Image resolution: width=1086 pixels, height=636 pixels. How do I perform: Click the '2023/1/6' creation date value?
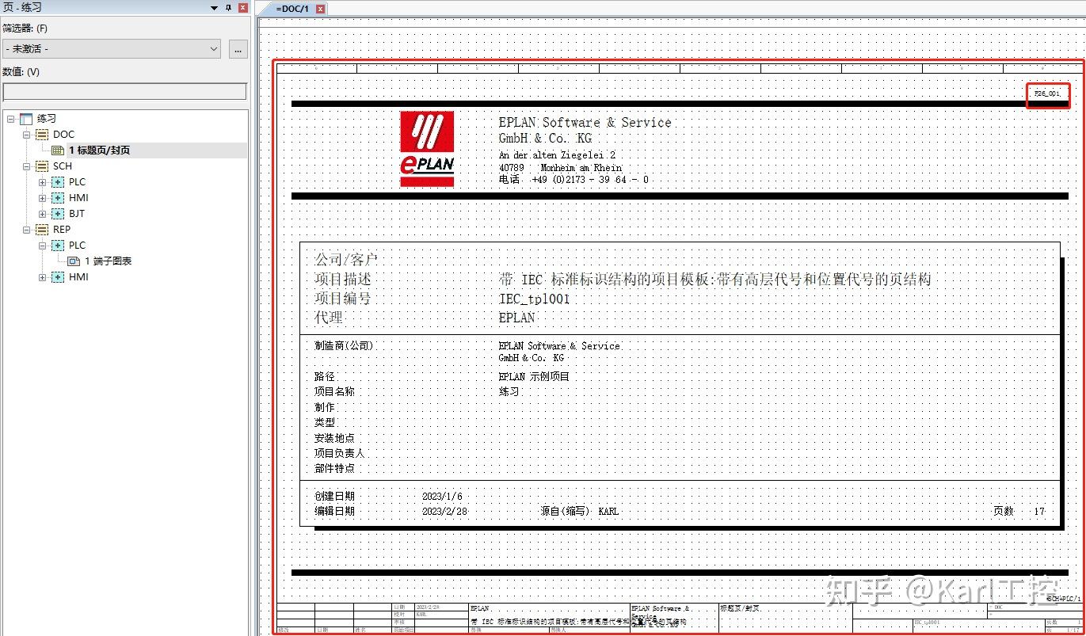coord(442,497)
